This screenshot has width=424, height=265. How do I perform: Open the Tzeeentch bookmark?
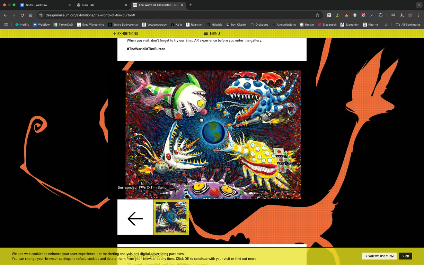[350, 25]
